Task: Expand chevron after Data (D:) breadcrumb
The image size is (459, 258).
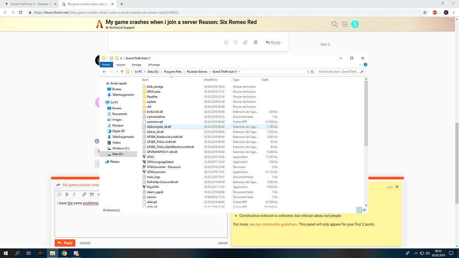Action: 161,72
